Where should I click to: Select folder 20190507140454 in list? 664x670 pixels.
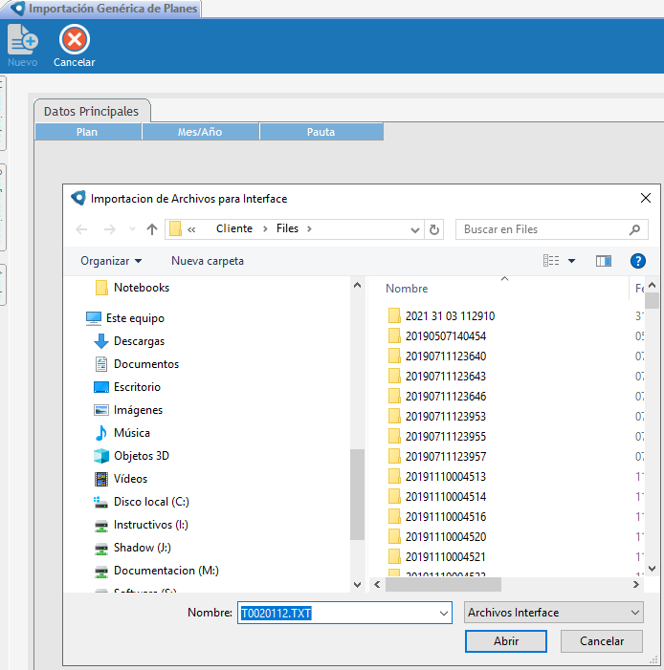pos(445,335)
